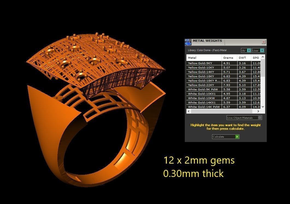Viewport: 290px width, 204px height.
Task: Toggle the User library switch
Action: 258,51
